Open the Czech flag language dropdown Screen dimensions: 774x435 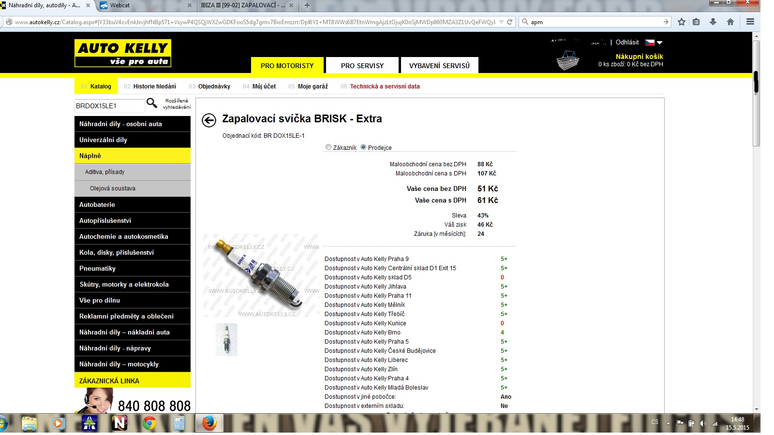tap(654, 43)
